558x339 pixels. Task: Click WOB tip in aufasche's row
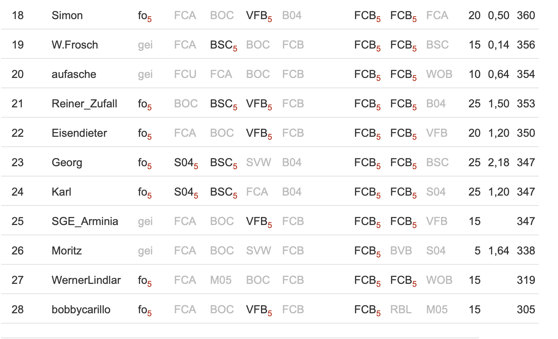[x=439, y=74]
